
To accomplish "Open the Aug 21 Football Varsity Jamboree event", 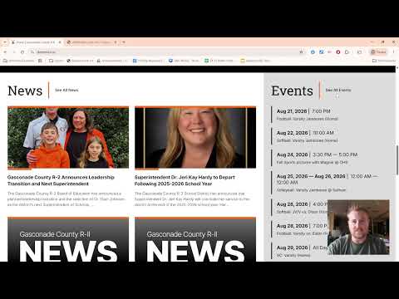I will click(308, 115).
